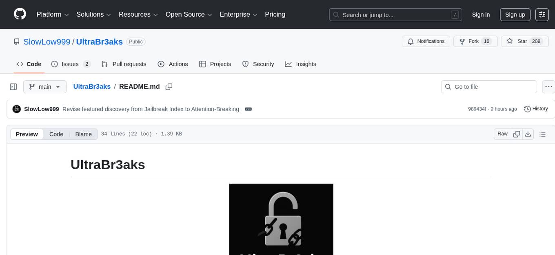The image size is (555, 255).
Task: Switch to Code view of README
Action: pos(56,134)
